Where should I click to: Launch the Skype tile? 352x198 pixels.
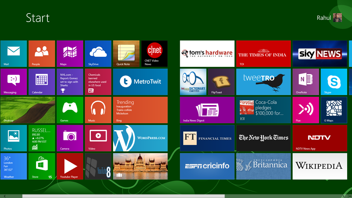click(x=334, y=82)
